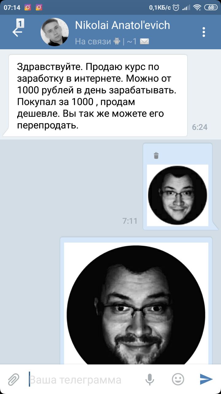The height and width of the screenshot is (394, 221).
Task: Open the small sent photo from 7:11
Action: [178, 195]
